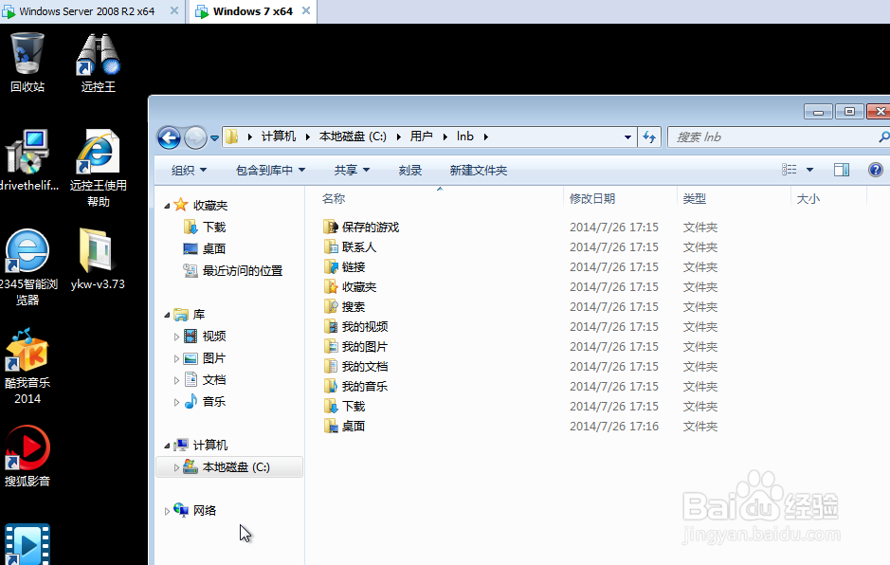Launch 搜狐影音 desktop shortcut
The height and width of the screenshot is (565, 890).
click(27, 456)
